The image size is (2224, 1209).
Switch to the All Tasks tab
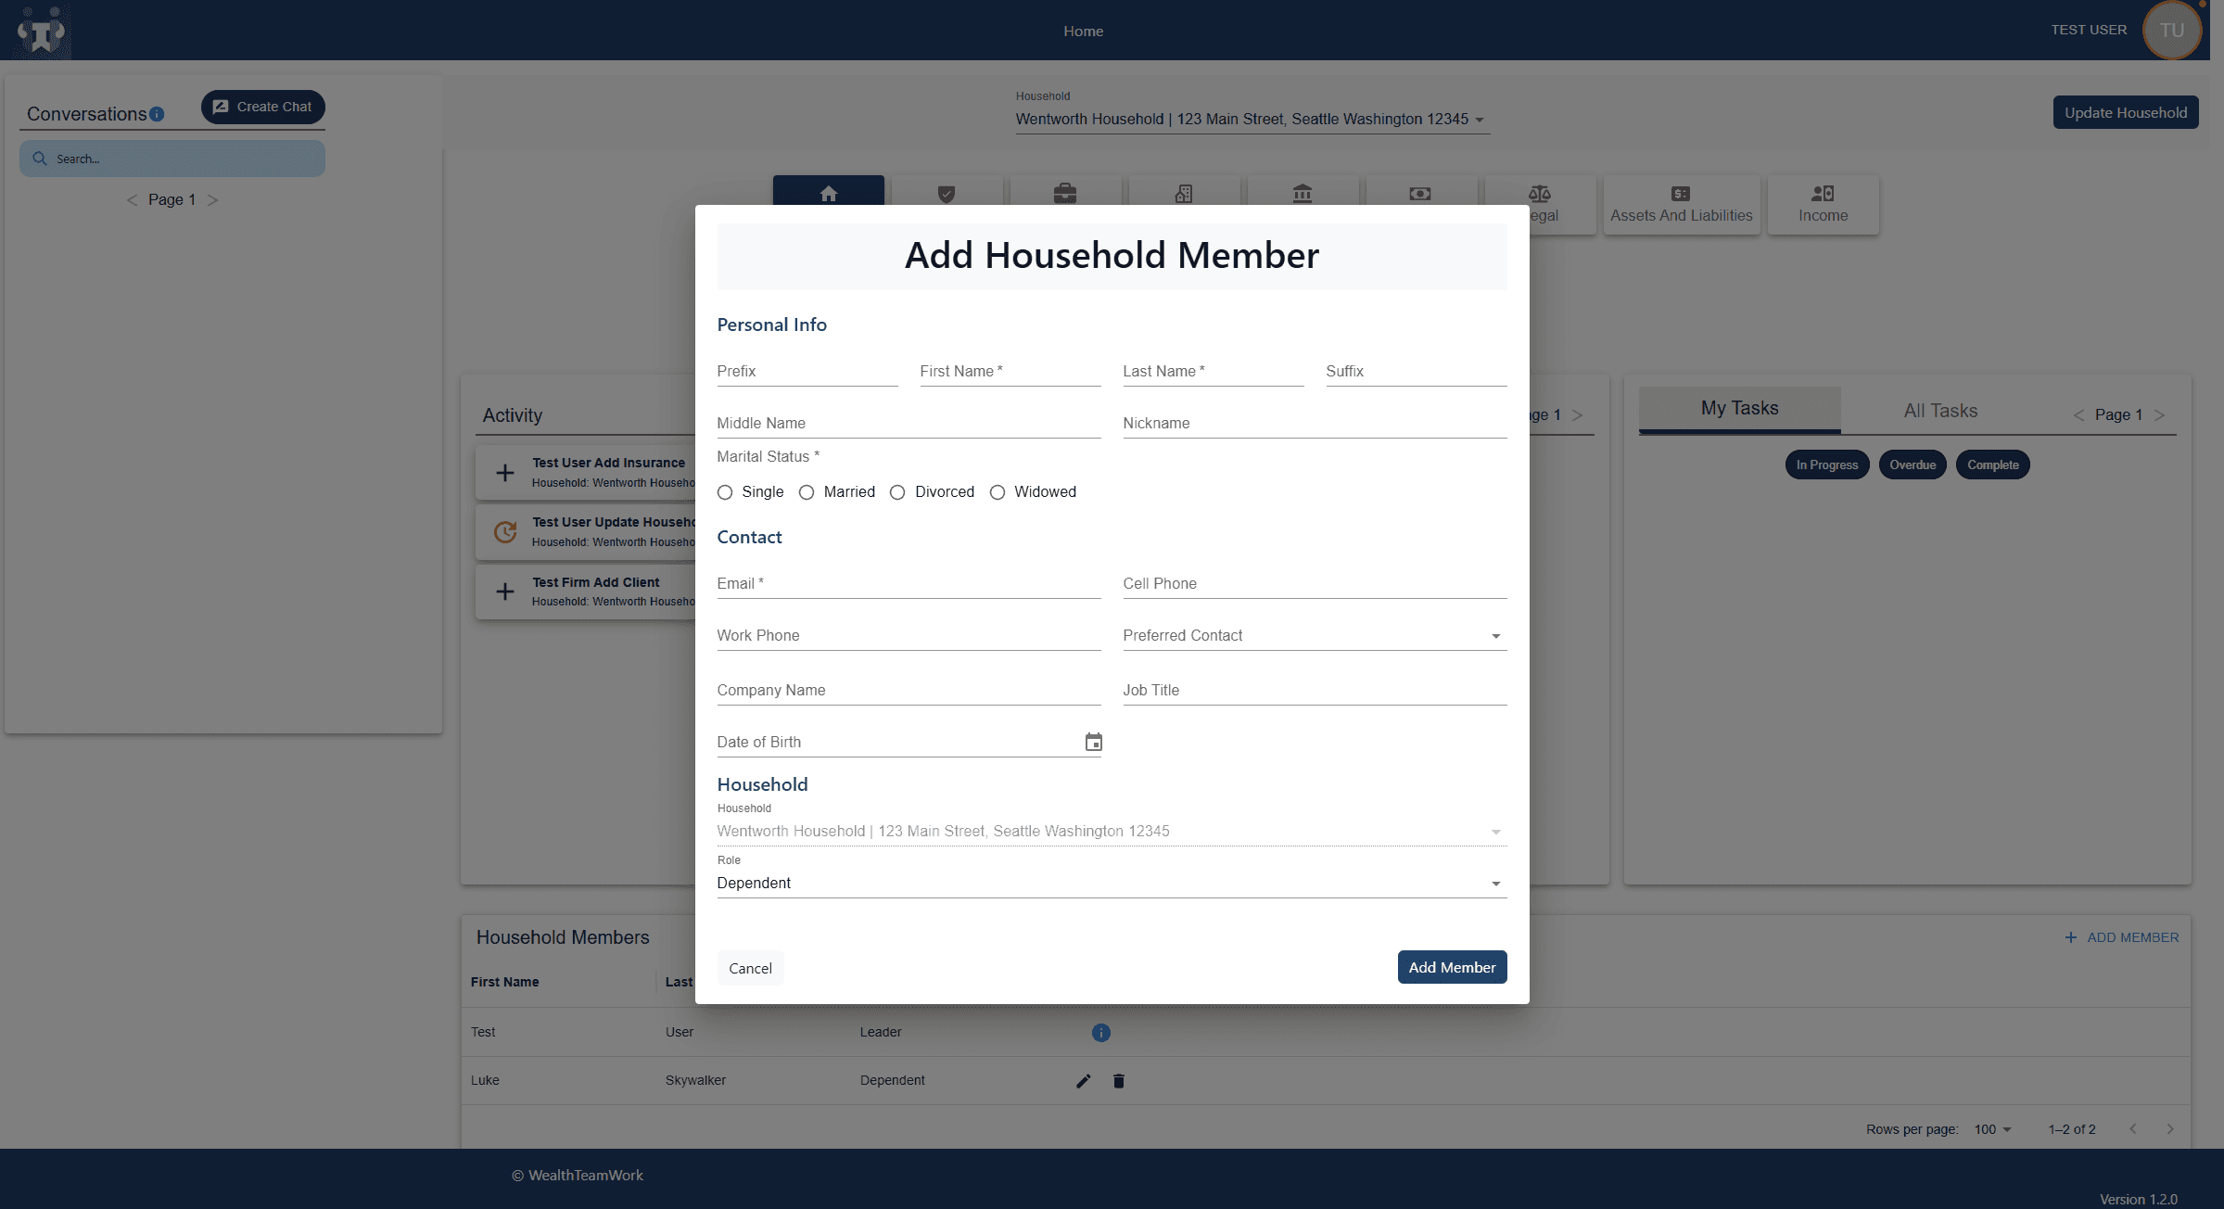(1940, 411)
